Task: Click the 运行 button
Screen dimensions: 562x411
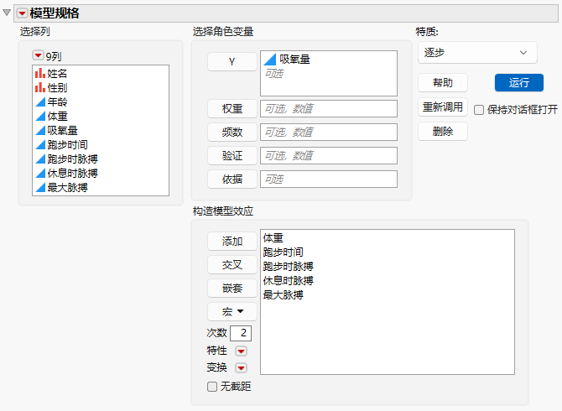Action: point(519,83)
